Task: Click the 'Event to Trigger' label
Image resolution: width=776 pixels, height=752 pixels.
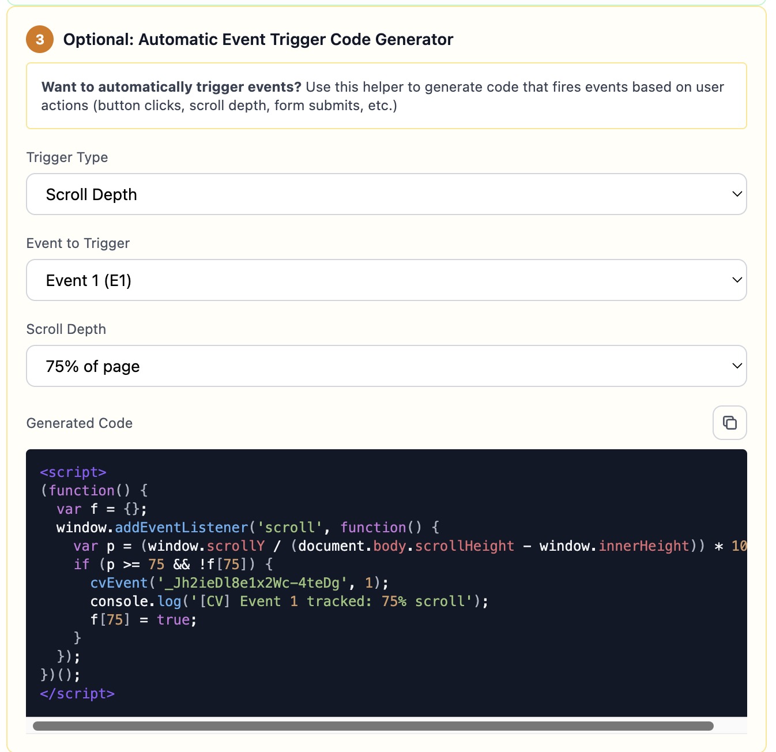Action: pyautogui.click(x=78, y=243)
